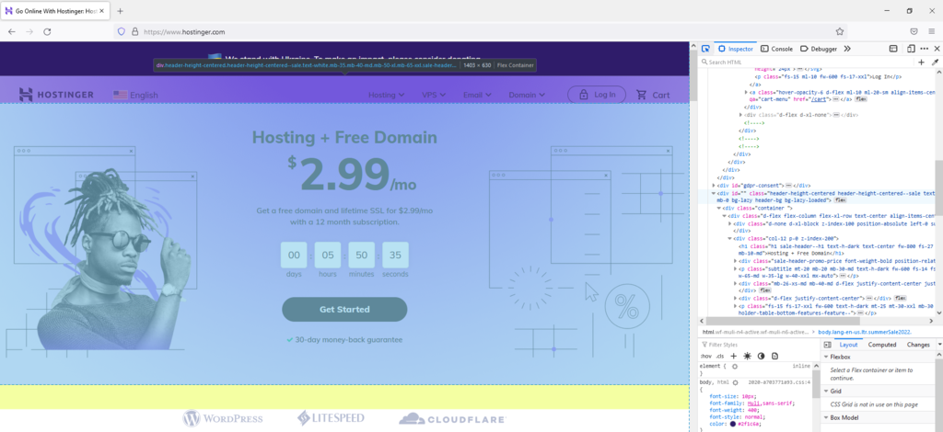The image size is (943, 432).
Task: Activate the element picker tool in DevTools
Action: click(705, 49)
